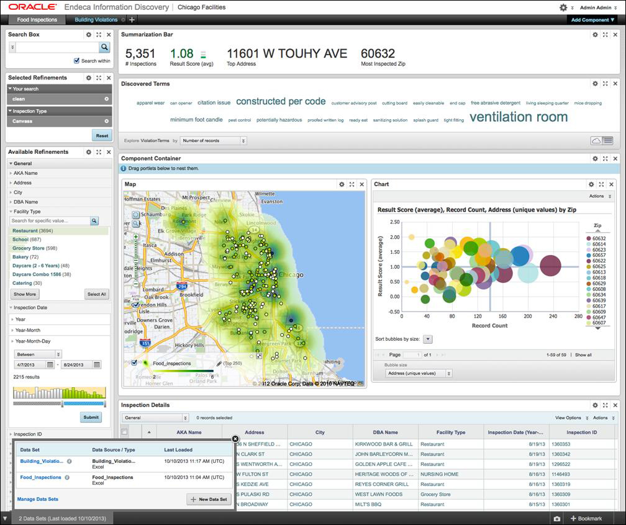Viewport: 626px width, 525px height.
Task: Click the Bookmark button in bottom bar
Action: pyautogui.click(x=586, y=519)
